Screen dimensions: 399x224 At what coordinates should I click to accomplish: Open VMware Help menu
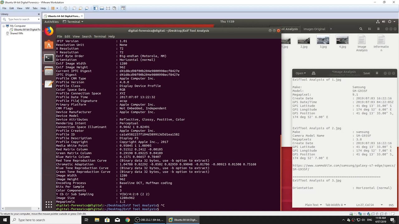click(x=43, y=8)
